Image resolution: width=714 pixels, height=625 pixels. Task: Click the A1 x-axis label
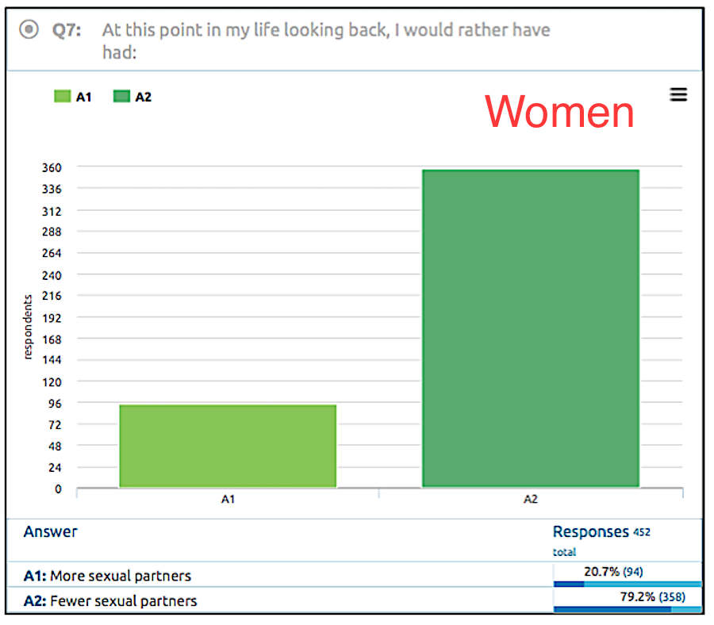click(228, 500)
